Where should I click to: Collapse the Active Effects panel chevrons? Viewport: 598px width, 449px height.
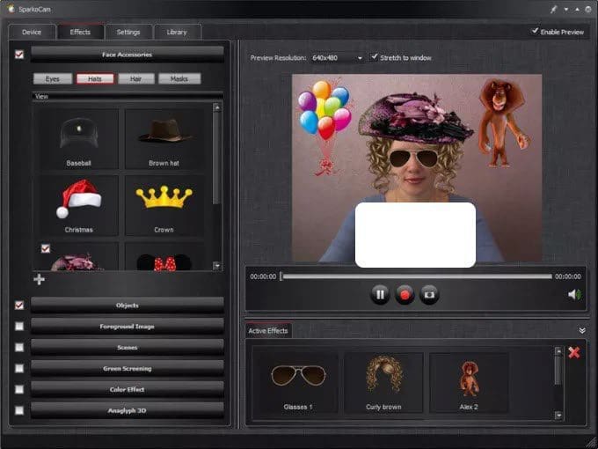point(581,330)
